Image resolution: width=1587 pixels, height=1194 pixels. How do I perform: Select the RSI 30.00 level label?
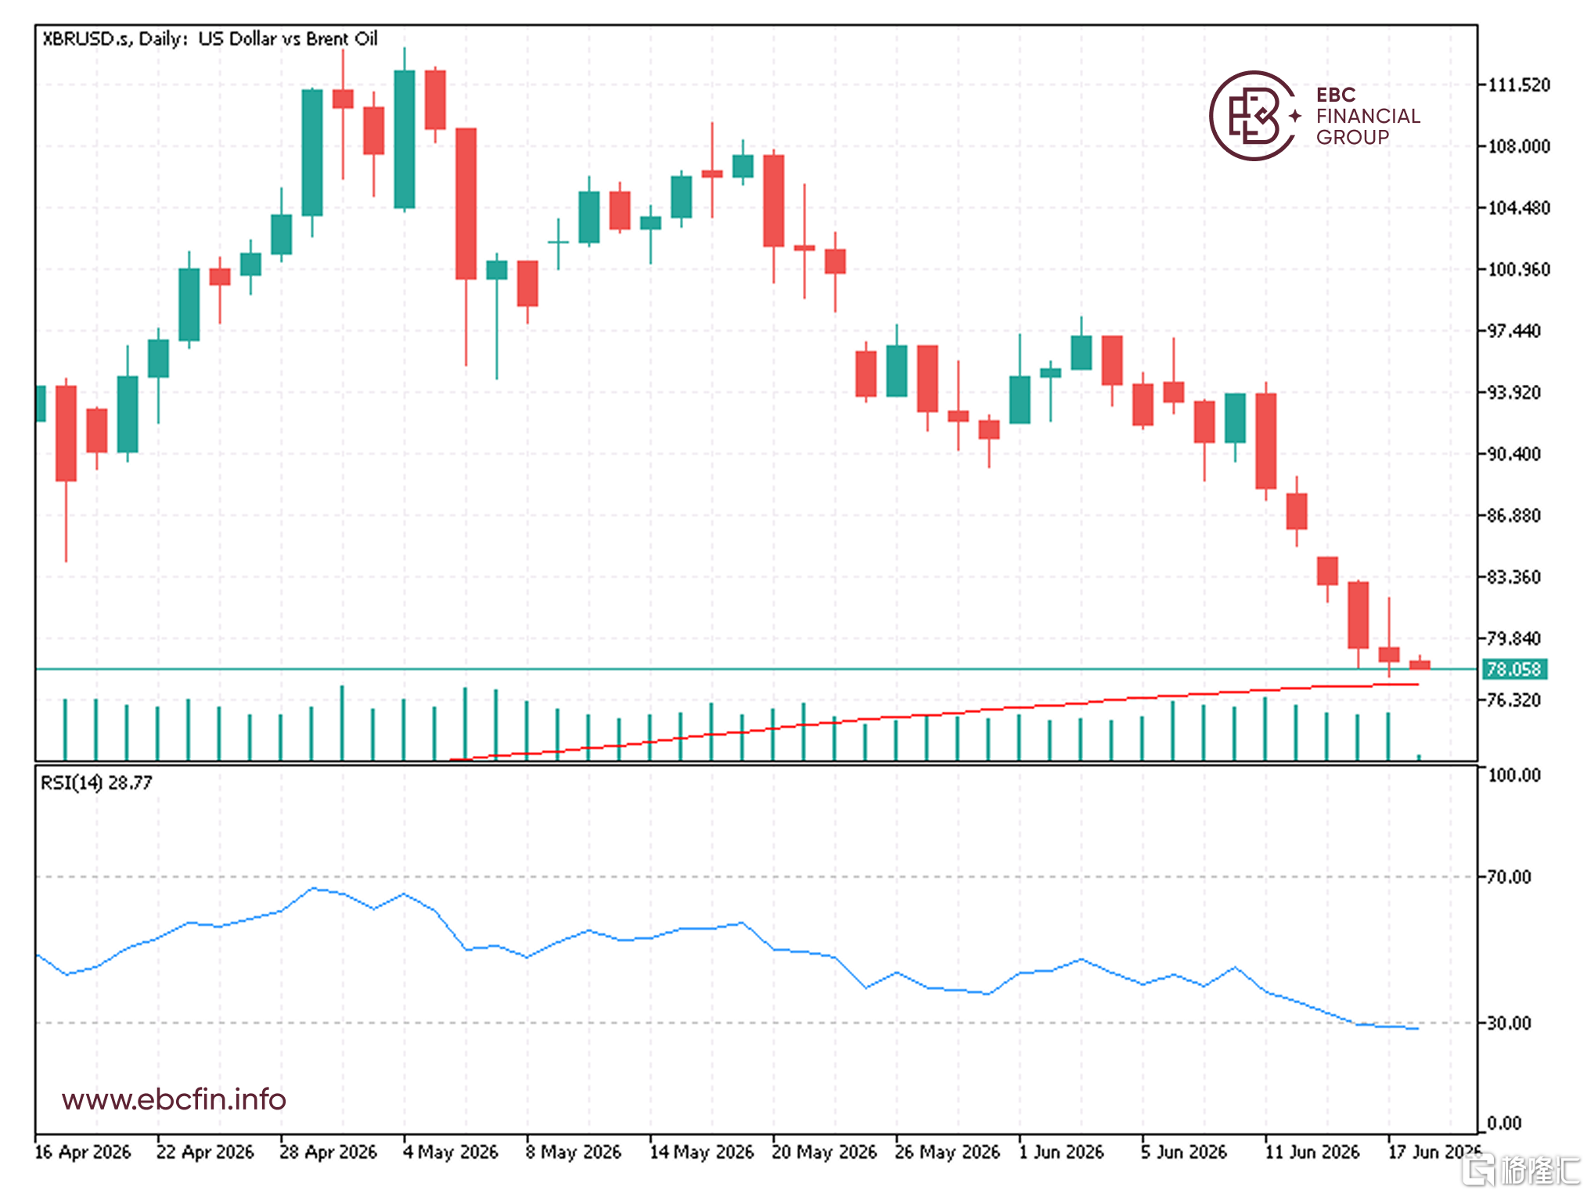pyautogui.click(x=1509, y=1023)
